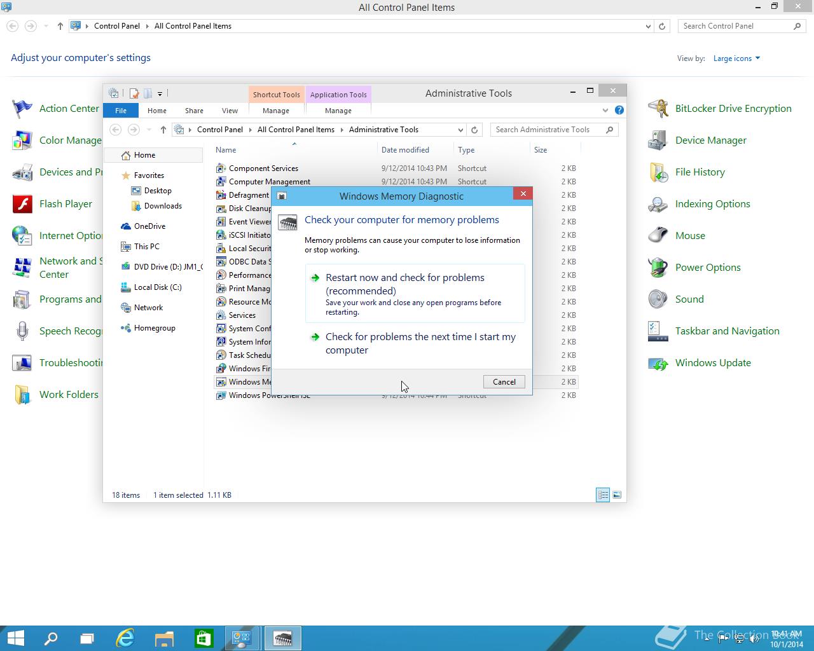Open Search from the taskbar
Image resolution: width=814 pixels, height=651 pixels.
click(50, 638)
